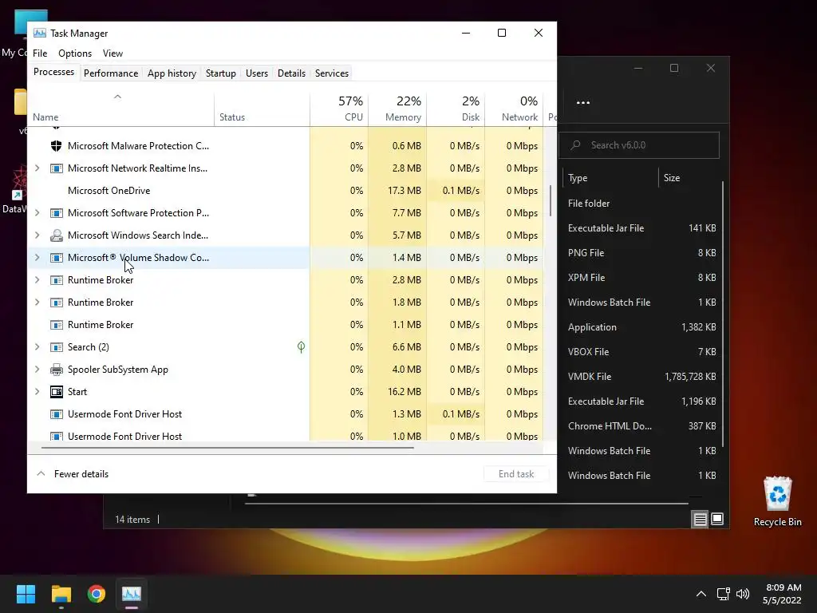Sort processes by Disk column
This screenshot has width=817, height=613.
click(x=456, y=109)
